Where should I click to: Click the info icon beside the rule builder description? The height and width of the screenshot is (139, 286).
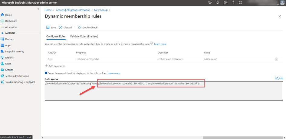[x=152, y=44]
